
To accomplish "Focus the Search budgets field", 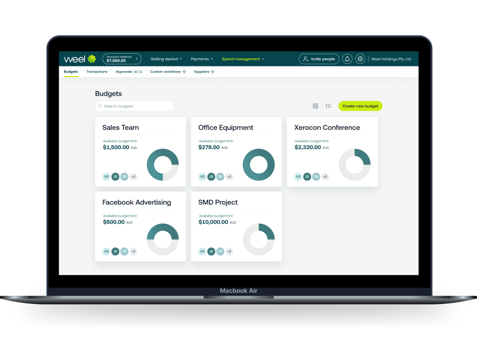I will pos(134,106).
